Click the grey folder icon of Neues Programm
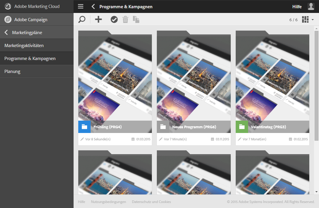319x208 pixels. (163, 127)
